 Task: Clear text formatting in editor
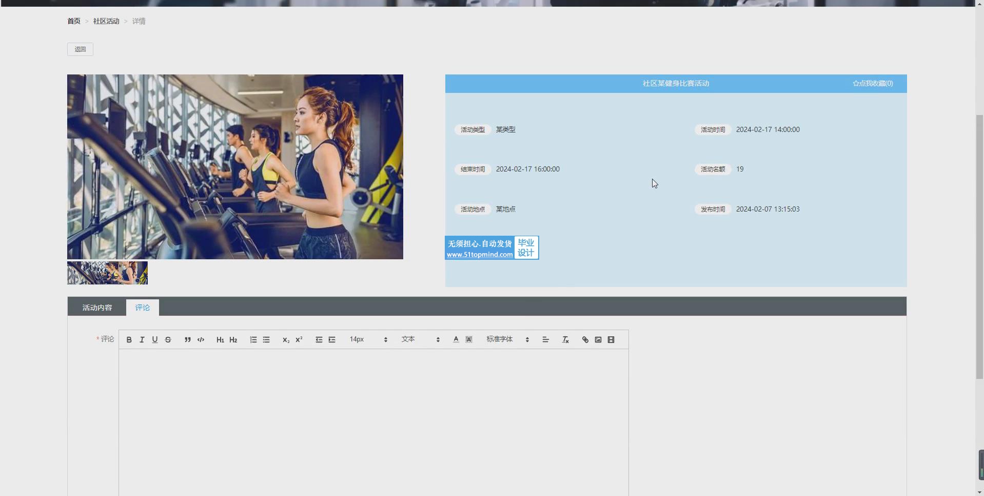click(565, 340)
